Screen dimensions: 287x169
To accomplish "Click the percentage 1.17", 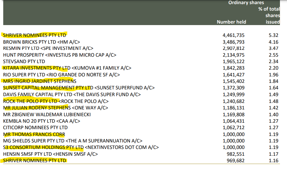I will click(x=273, y=154).
